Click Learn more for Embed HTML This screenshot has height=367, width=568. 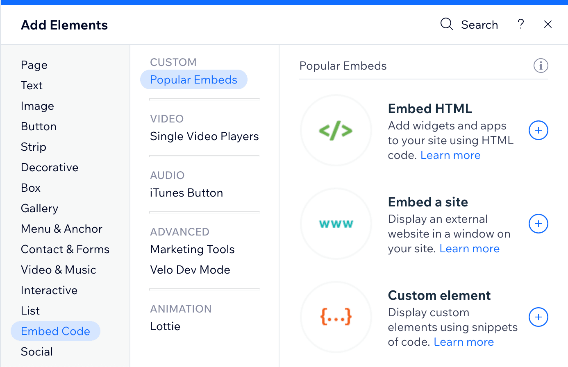[450, 155]
